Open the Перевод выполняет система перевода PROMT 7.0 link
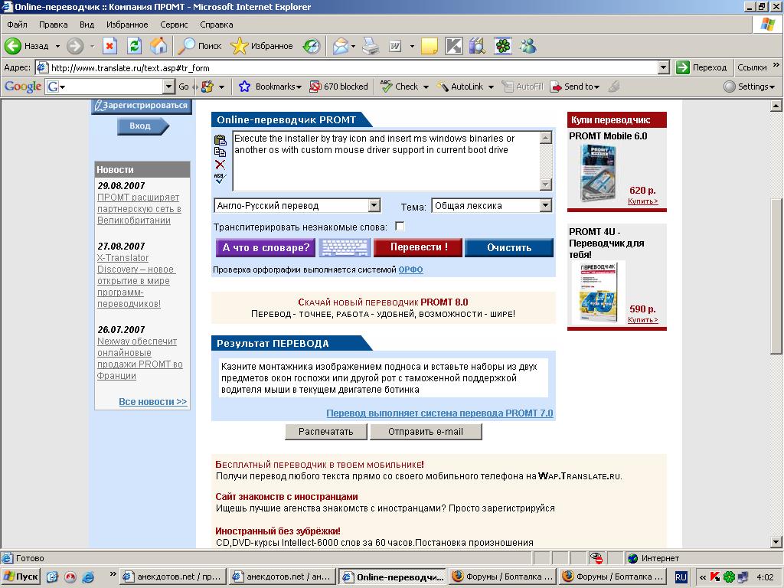The width and height of the screenshot is (784, 588). coord(439,413)
